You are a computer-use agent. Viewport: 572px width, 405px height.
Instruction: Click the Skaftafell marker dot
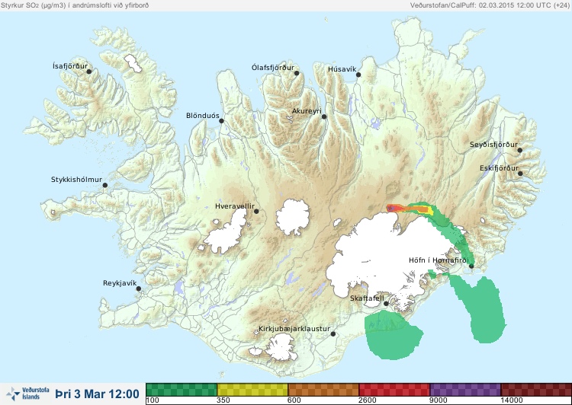tap(386, 304)
